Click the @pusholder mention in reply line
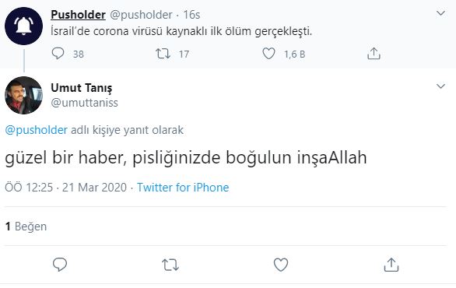Viewport: 456px width, 288px height. click(37, 130)
